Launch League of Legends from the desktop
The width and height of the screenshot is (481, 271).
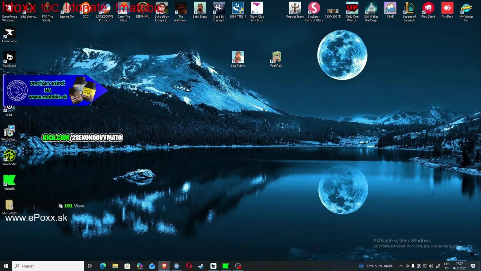409,12
